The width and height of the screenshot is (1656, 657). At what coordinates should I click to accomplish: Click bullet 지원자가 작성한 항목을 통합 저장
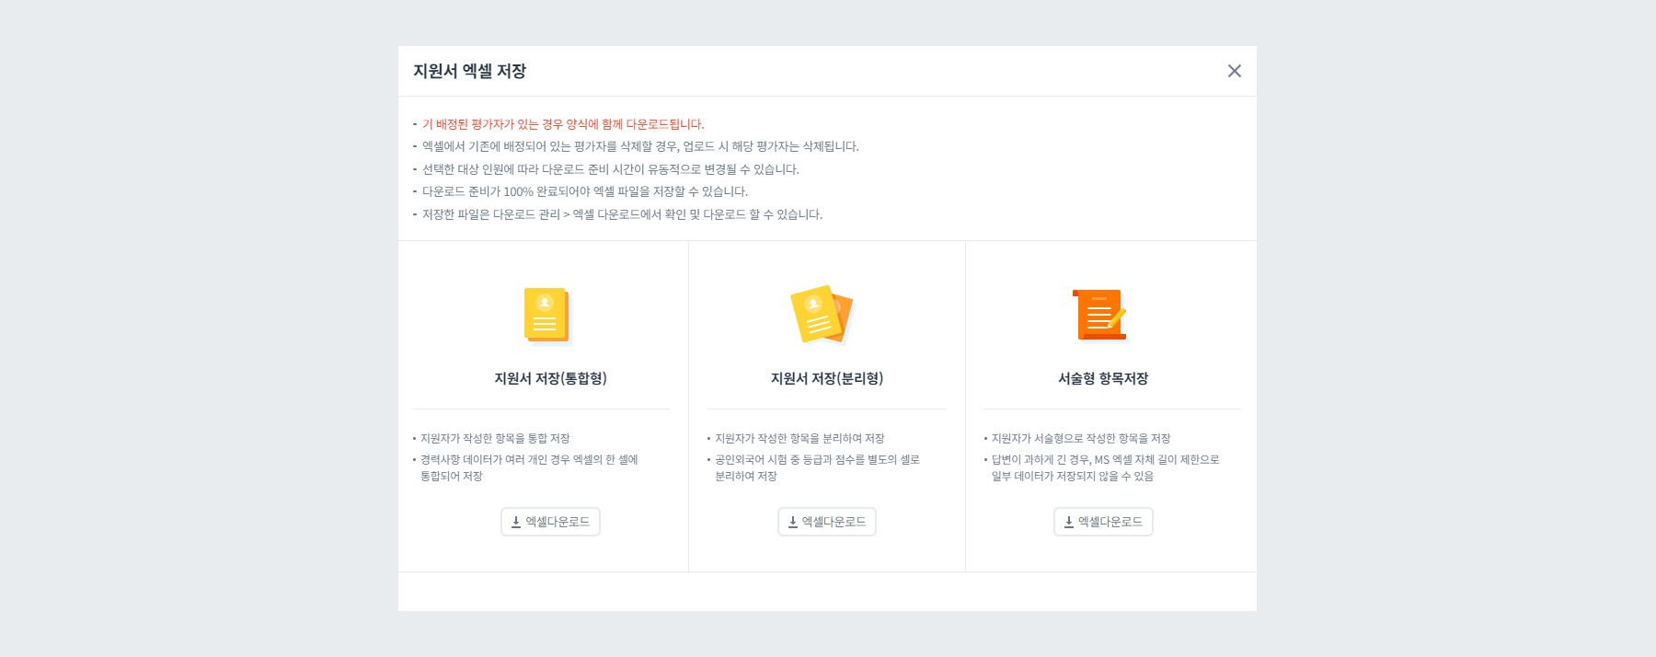pos(495,438)
